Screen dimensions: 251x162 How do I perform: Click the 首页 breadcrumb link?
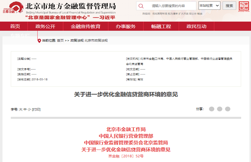(x=60, y=41)
